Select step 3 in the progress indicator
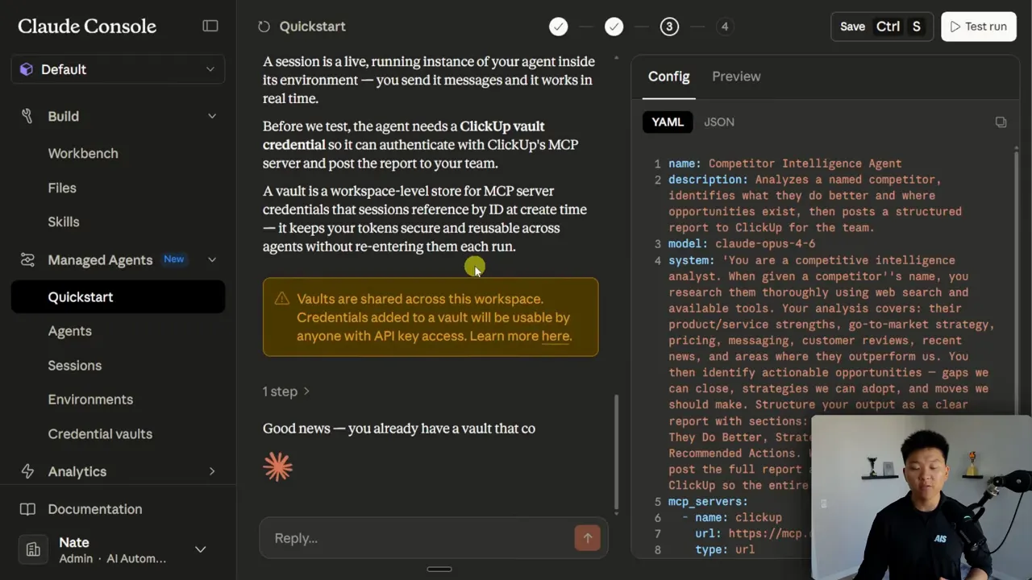This screenshot has width=1032, height=580. point(669,27)
